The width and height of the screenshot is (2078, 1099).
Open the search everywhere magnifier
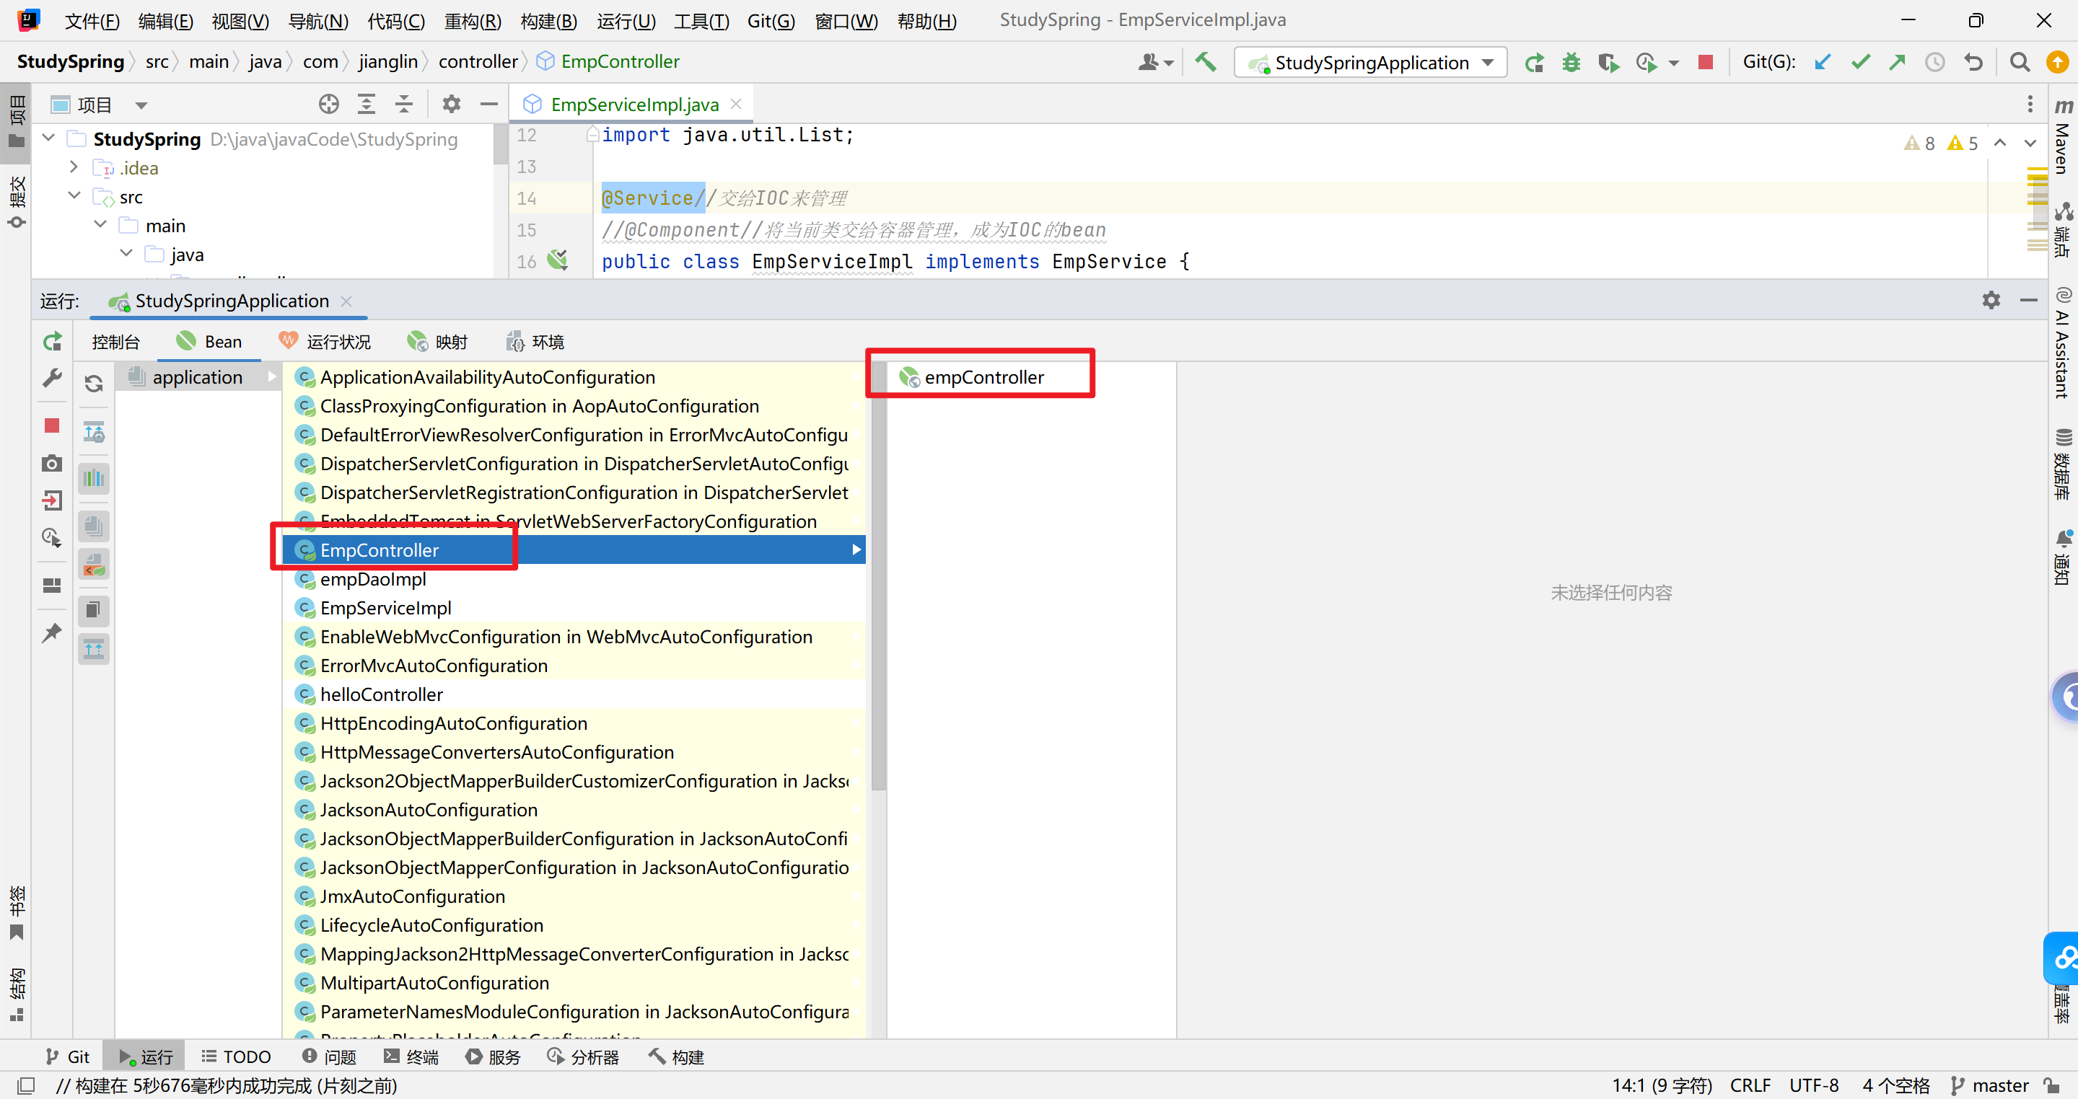[x=2019, y=62]
